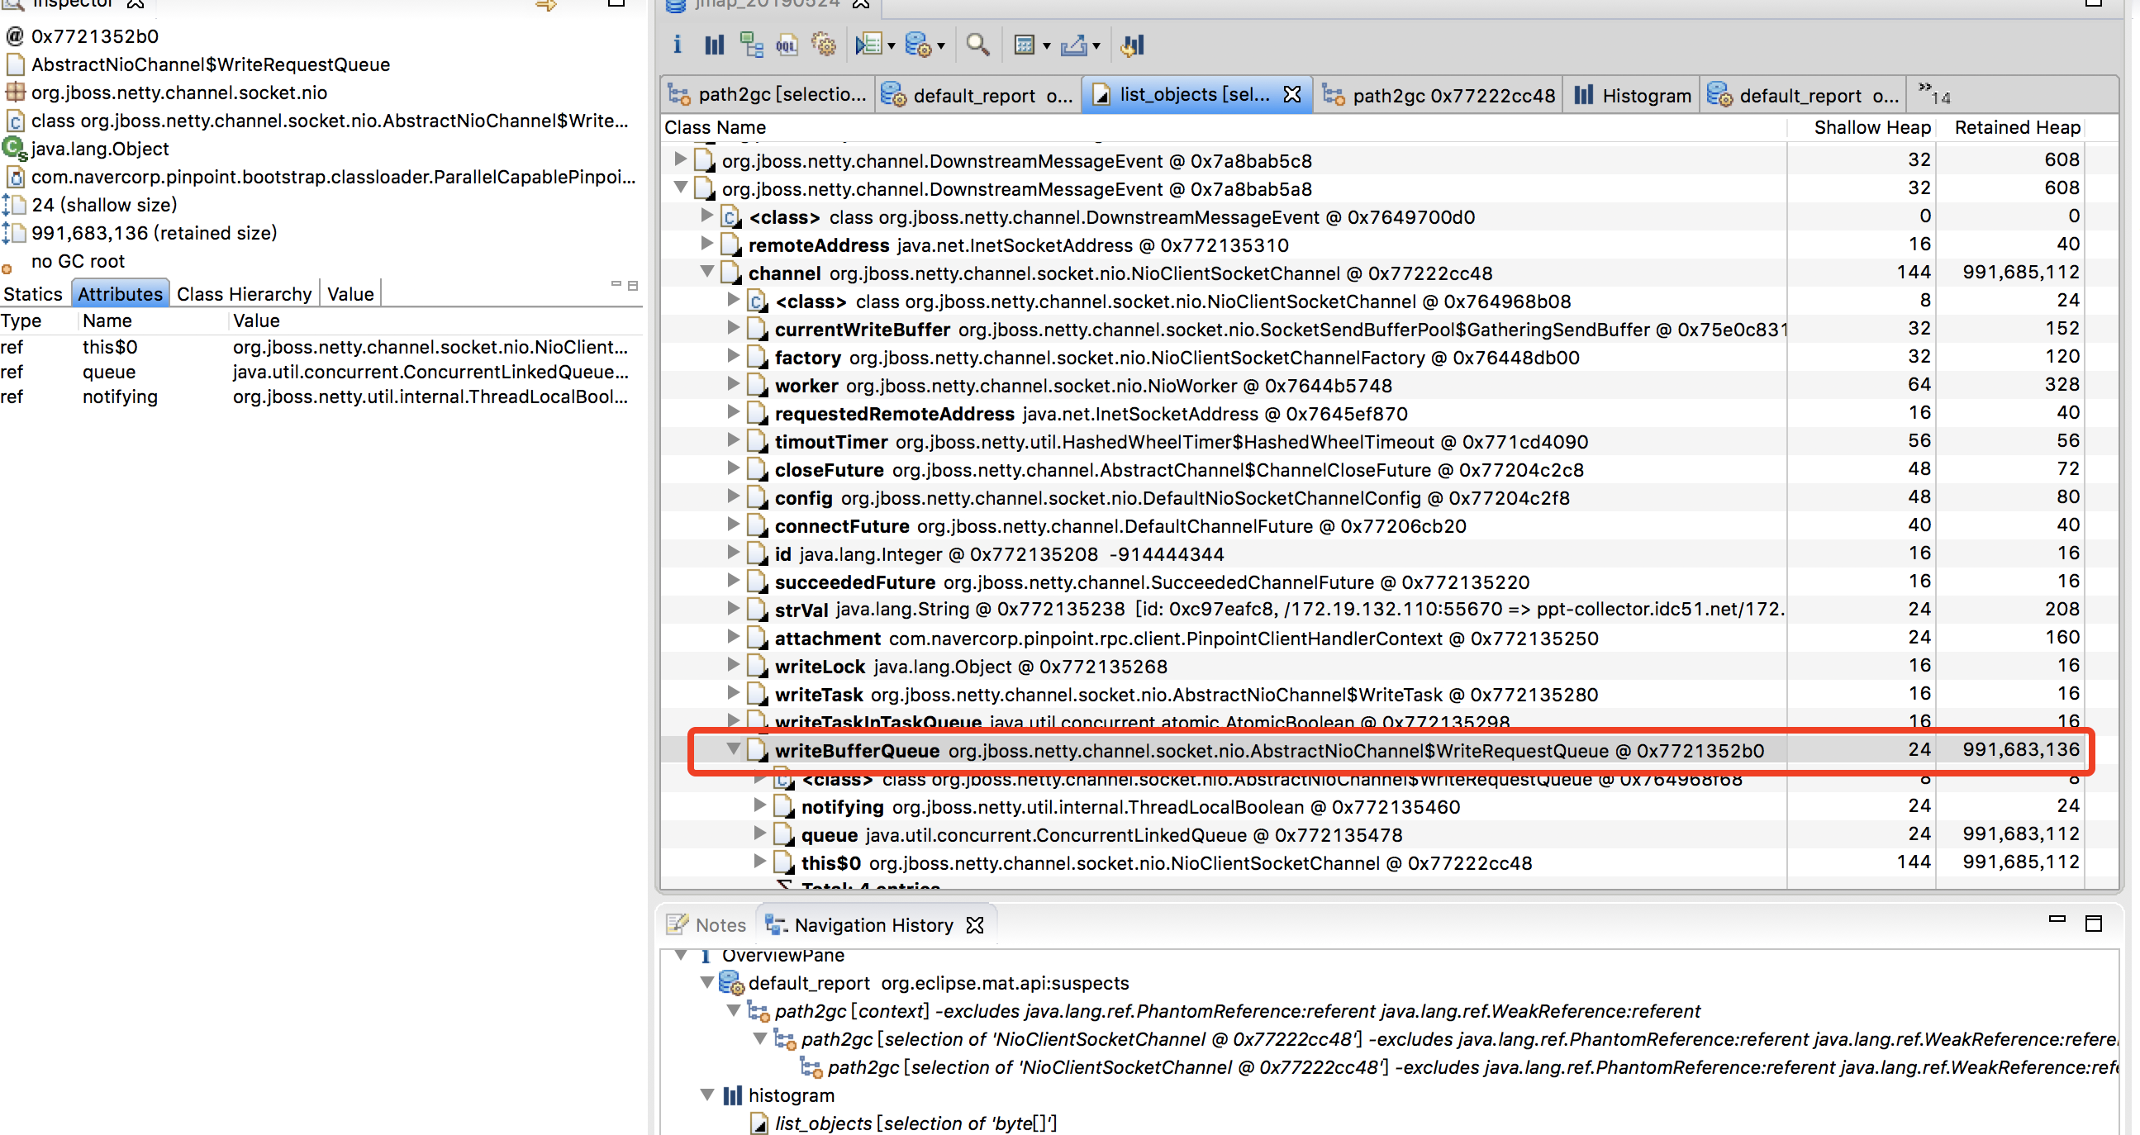Close the list_objects tab
Screen dimensions: 2140x1135
pos(1291,95)
